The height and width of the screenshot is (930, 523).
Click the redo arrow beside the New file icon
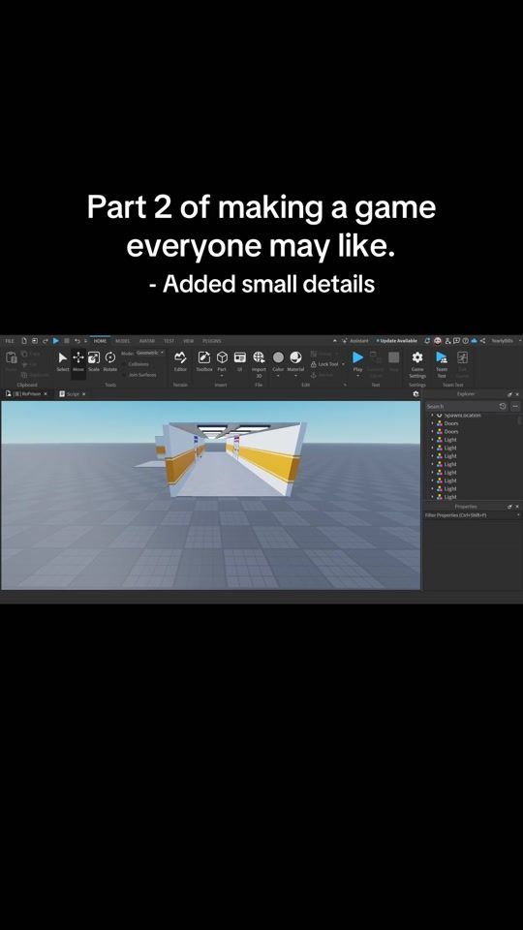coord(46,341)
